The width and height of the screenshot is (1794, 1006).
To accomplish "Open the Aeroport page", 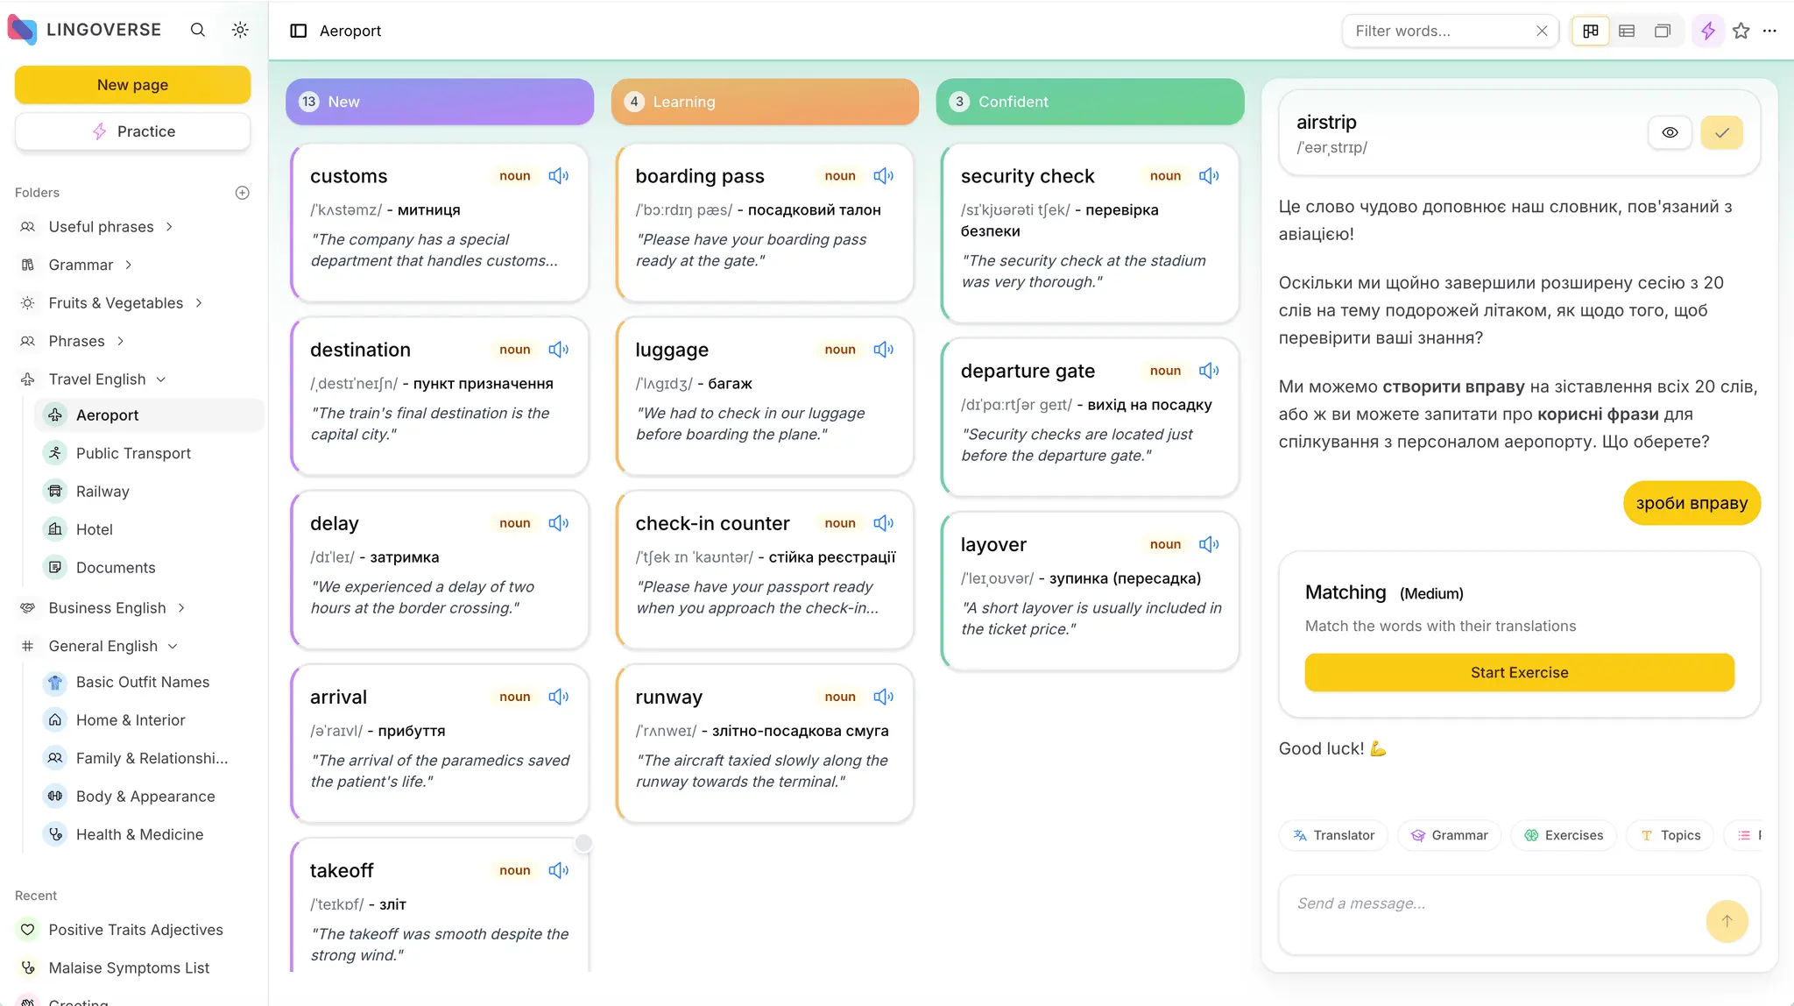I will [149, 415].
